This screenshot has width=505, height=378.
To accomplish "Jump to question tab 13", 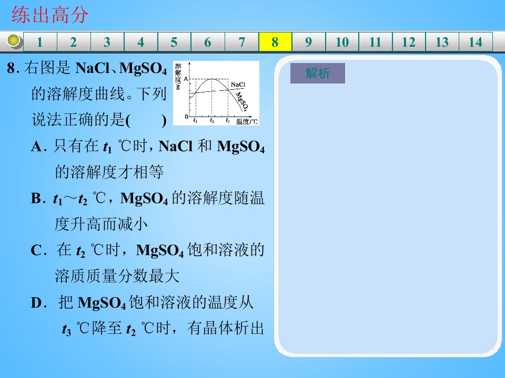I will point(442,42).
